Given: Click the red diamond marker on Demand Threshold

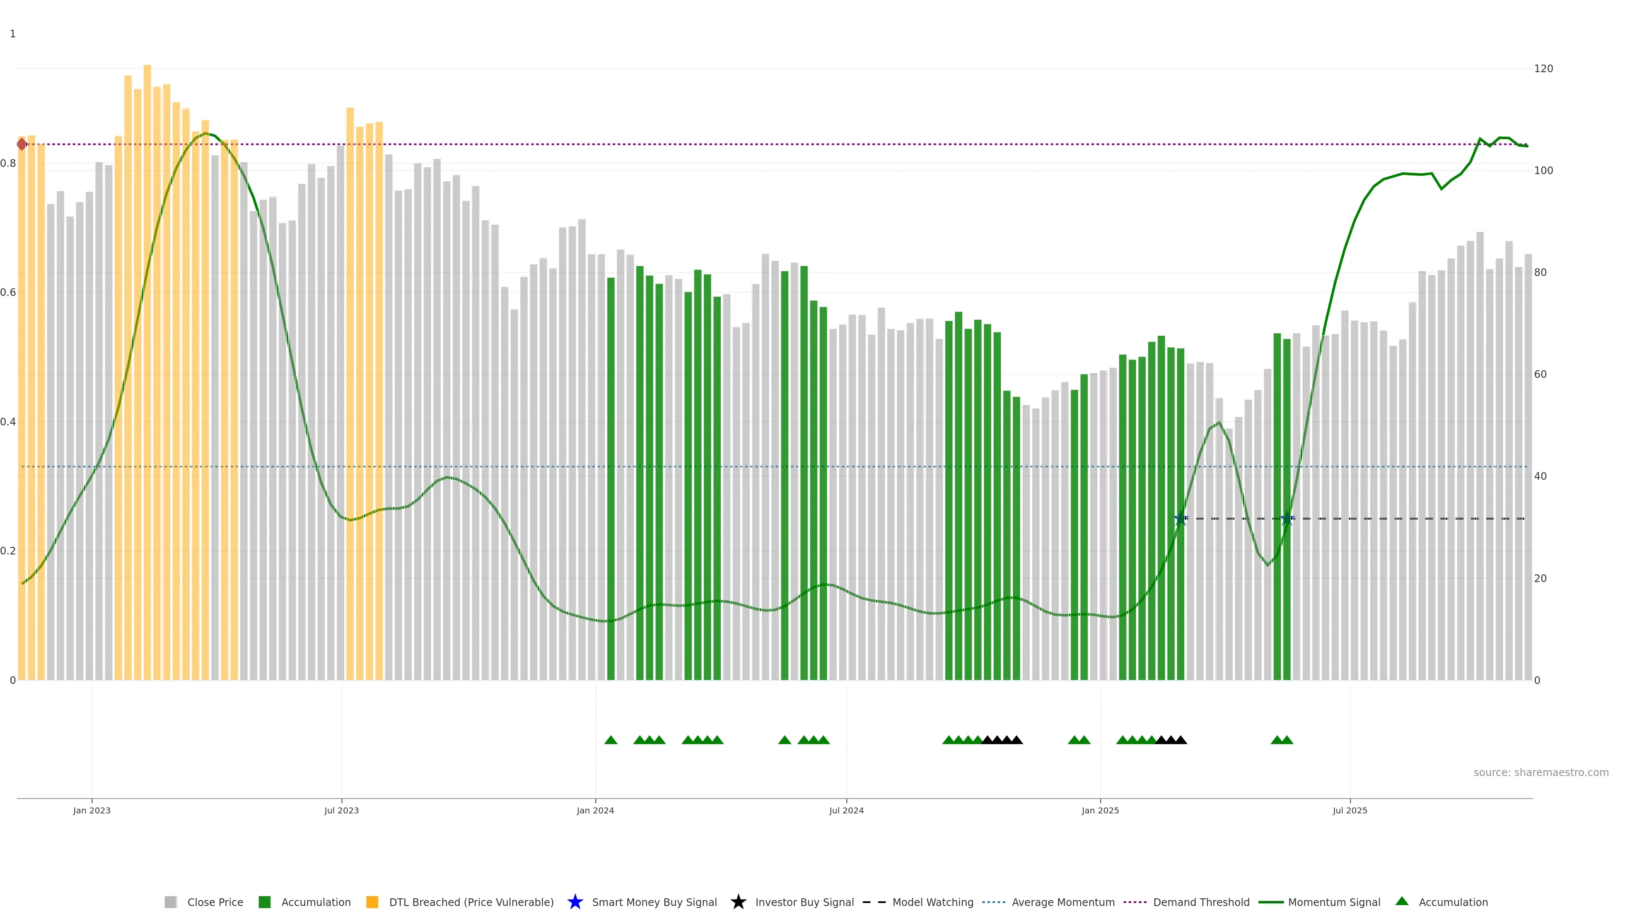Looking at the screenshot, I should (22, 144).
